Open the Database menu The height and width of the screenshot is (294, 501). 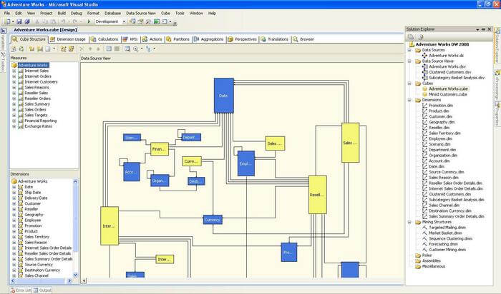click(x=113, y=14)
